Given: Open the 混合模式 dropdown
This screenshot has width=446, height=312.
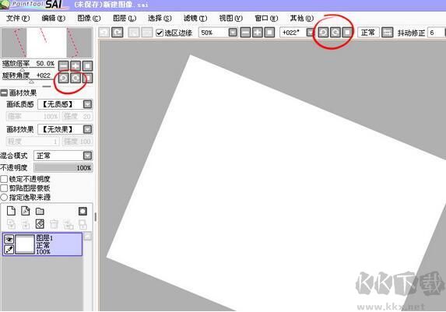Looking at the screenshot, I should tap(88, 156).
